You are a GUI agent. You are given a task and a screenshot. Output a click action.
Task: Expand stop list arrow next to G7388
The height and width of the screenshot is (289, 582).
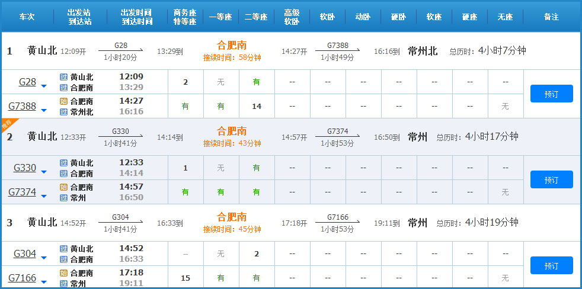pyautogui.click(x=44, y=110)
